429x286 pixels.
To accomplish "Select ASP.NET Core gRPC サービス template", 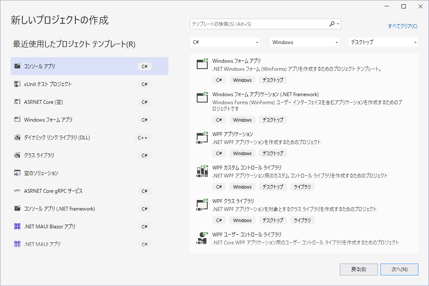I will 89,191.
